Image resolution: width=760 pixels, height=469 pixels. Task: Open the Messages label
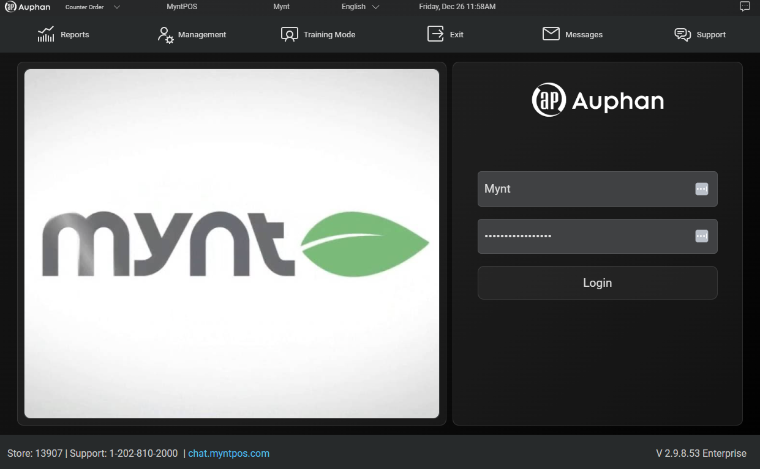(x=584, y=35)
